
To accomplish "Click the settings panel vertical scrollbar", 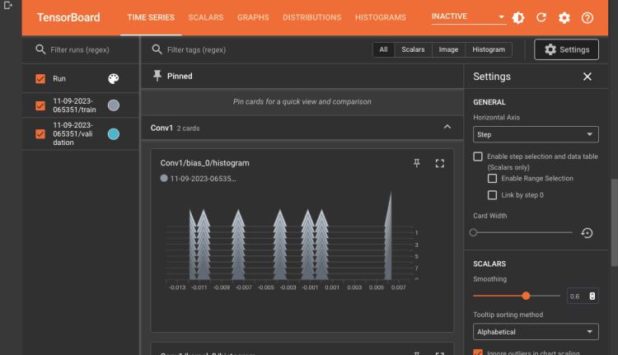I will pos(614,222).
